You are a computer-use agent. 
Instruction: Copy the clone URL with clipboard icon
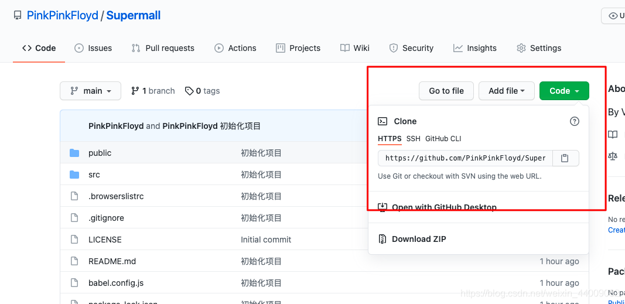tap(565, 158)
